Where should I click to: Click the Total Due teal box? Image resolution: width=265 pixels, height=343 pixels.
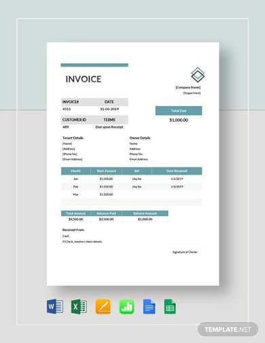tap(179, 111)
